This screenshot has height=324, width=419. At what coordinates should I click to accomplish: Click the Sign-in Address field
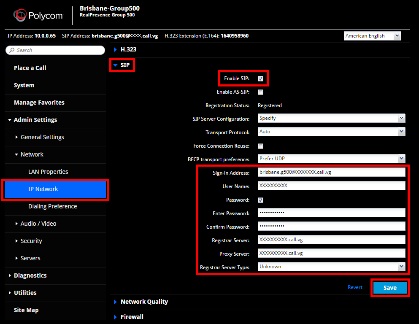[331, 172]
